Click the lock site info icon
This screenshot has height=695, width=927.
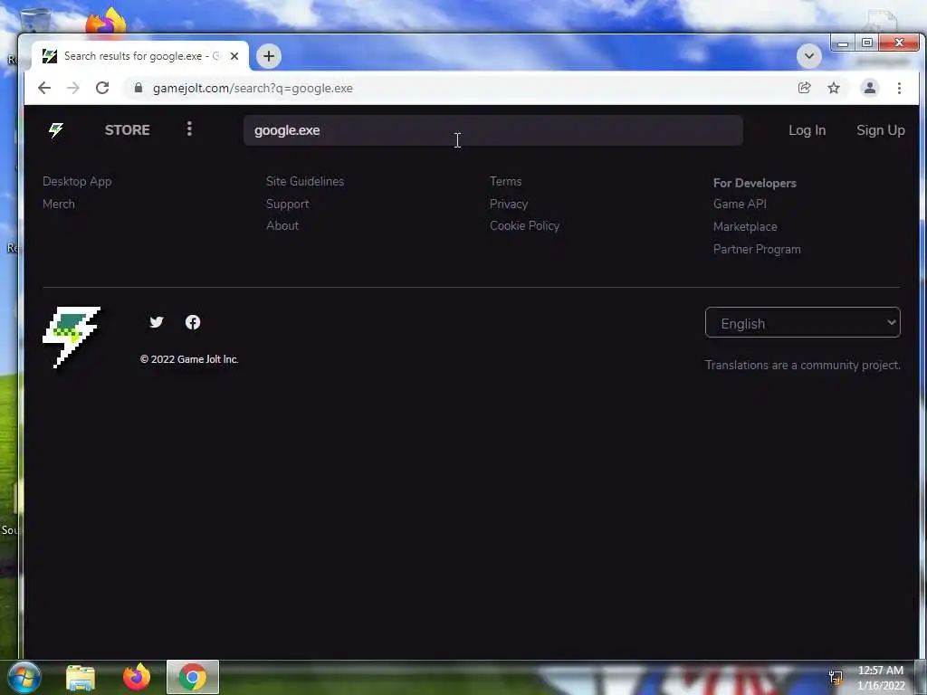(139, 88)
